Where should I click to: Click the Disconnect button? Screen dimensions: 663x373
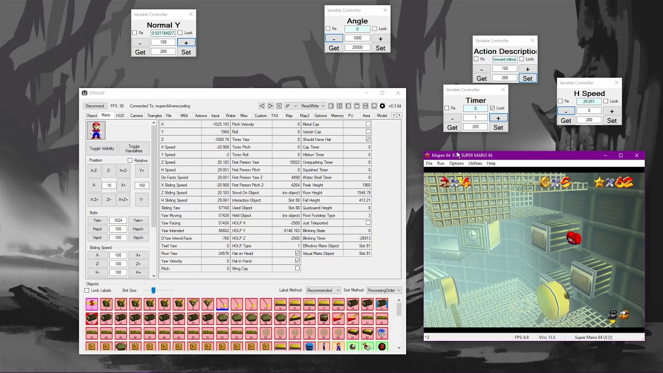95,106
